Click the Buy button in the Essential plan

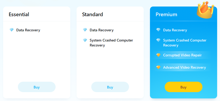[37, 87]
